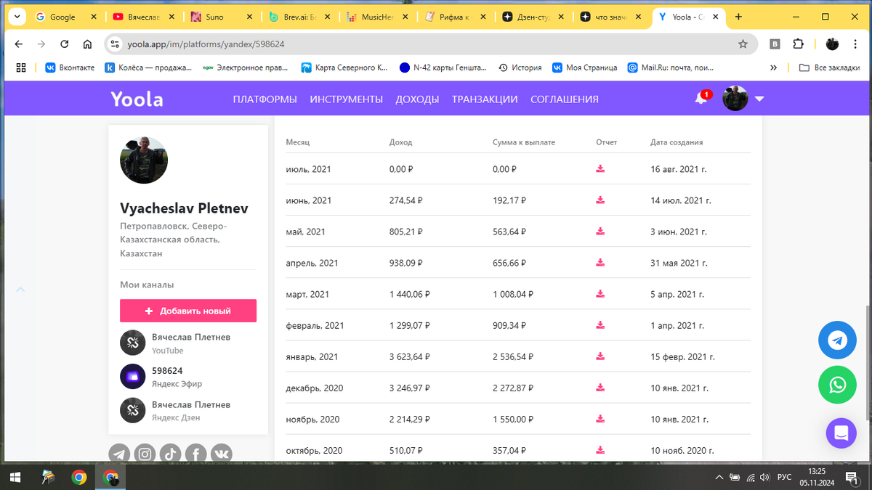
Task: Click the 1 440,06 ₽ income cell
Action: pos(410,294)
